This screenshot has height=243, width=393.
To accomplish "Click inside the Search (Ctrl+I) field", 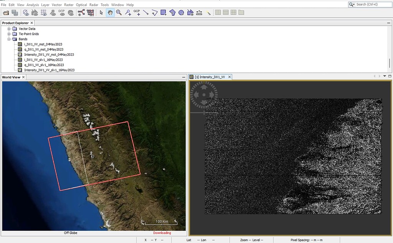I will pos(370,4).
